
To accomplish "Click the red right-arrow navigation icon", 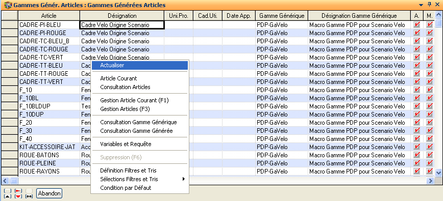I will click(18, 191).
